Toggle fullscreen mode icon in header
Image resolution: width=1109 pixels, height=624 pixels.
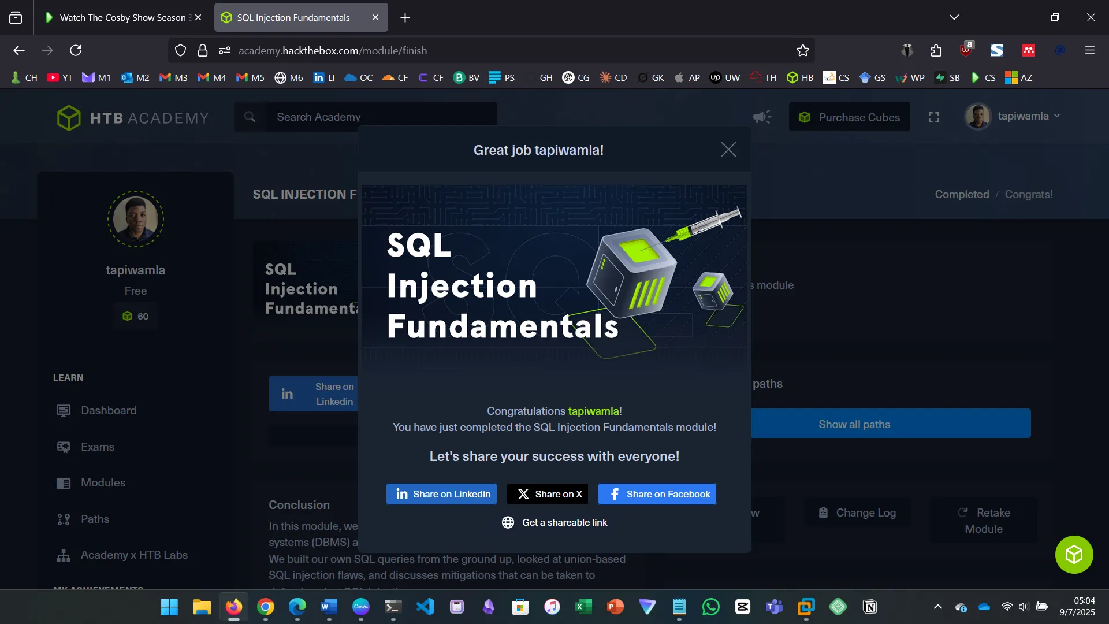pos(934,117)
